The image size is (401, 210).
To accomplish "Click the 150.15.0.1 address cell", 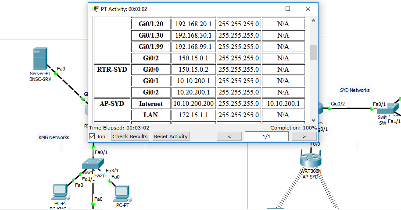I will click(x=193, y=58).
